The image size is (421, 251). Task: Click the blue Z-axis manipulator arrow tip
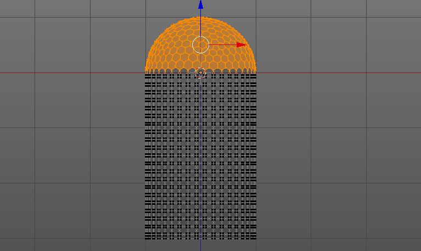click(x=200, y=4)
